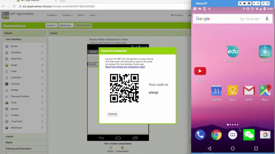Screen dimensions: 275x154
Task: Cancel the Connect to Companion dialog
Action: click(113, 114)
